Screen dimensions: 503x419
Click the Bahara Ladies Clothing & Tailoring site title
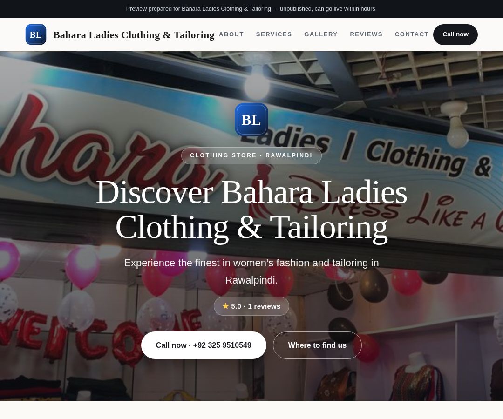[134, 34]
